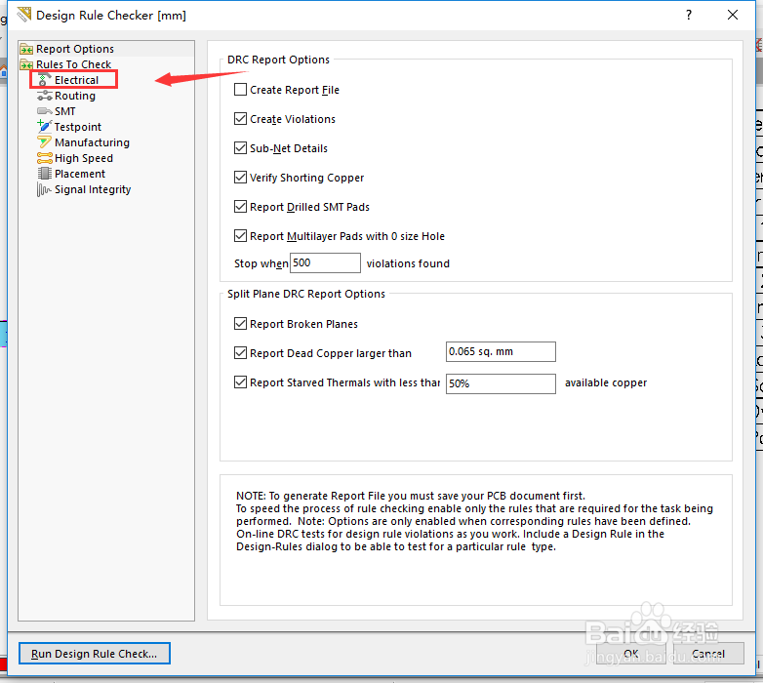The width and height of the screenshot is (763, 683).
Task: Click the 'available copper' label
Action: coord(606,382)
